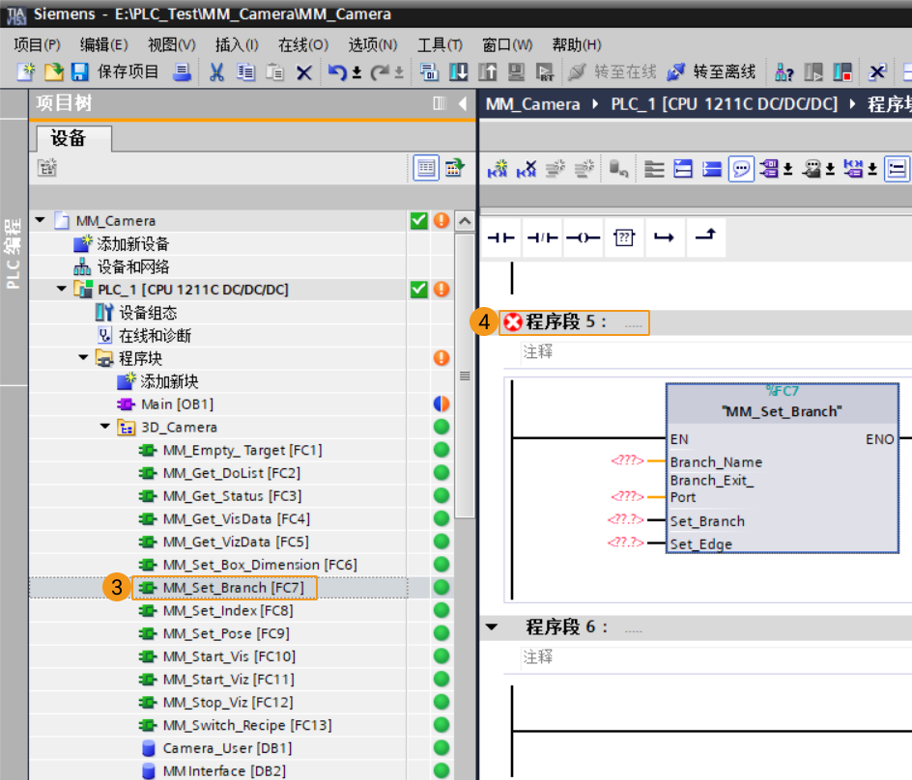Open the 帮助(H) menu

pos(577,44)
